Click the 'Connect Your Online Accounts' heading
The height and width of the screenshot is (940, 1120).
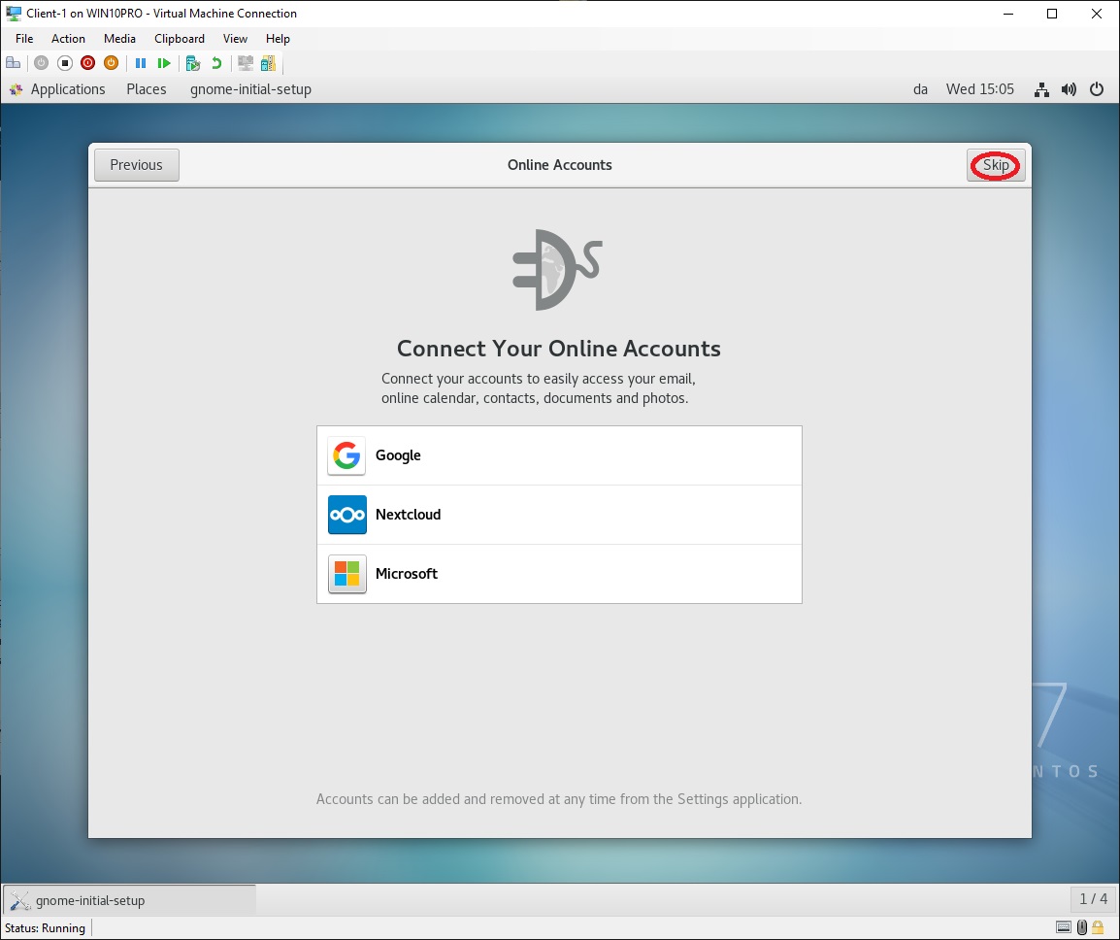[x=559, y=348]
